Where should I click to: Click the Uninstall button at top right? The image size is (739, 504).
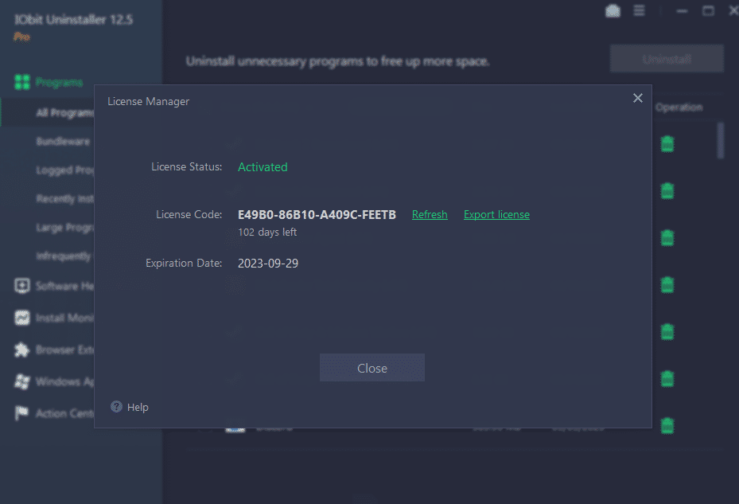(x=667, y=59)
